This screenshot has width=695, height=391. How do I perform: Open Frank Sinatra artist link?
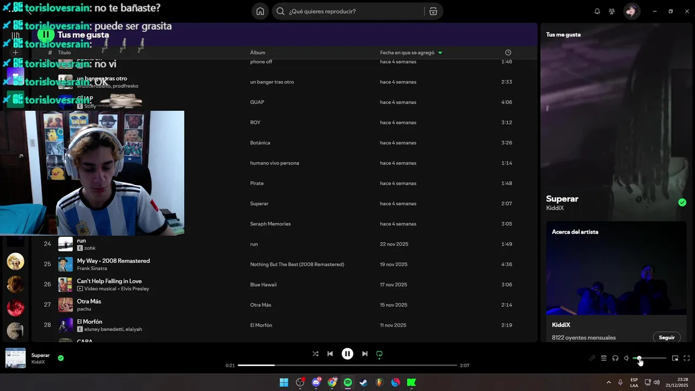pyautogui.click(x=92, y=268)
